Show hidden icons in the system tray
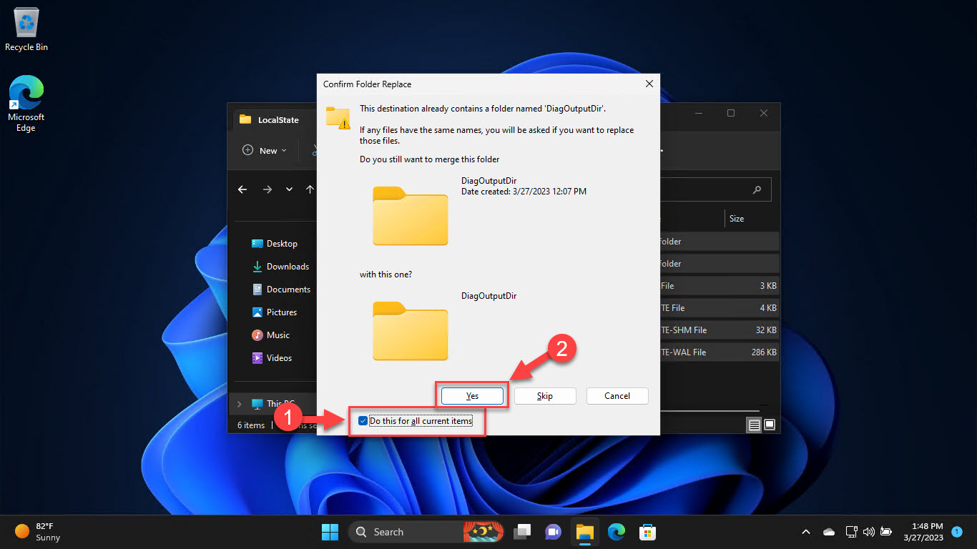Image resolution: width=977 pixels, height=549 pixels. point(805,532)
